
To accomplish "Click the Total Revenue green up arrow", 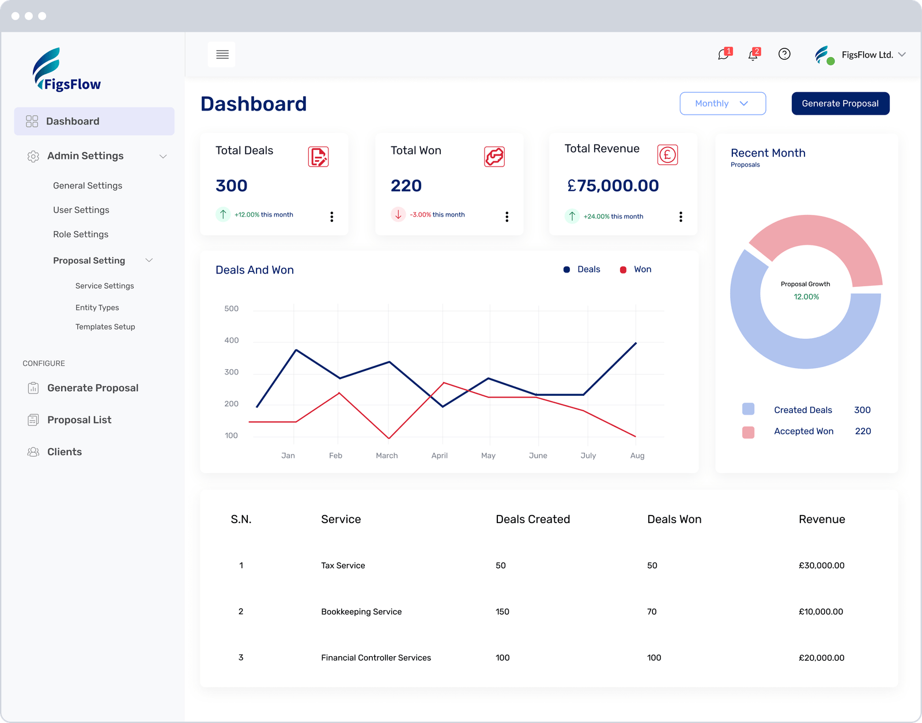I will coord(572,216).
